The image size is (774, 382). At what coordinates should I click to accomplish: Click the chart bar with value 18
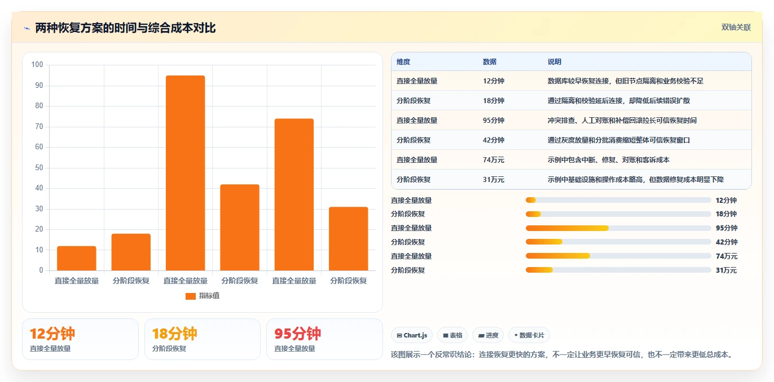131,252
